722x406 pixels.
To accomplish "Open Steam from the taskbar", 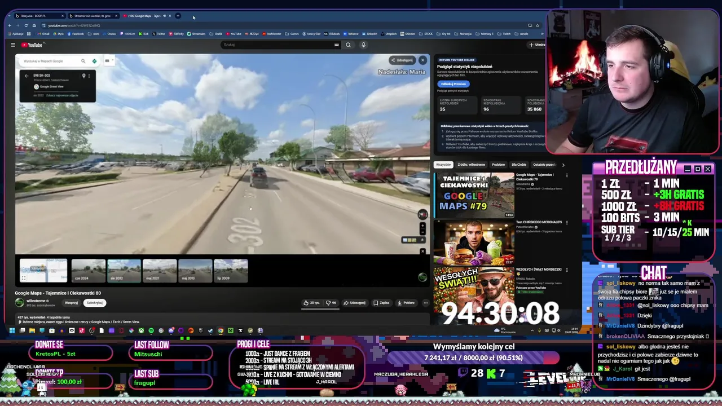I will (210, 330).
